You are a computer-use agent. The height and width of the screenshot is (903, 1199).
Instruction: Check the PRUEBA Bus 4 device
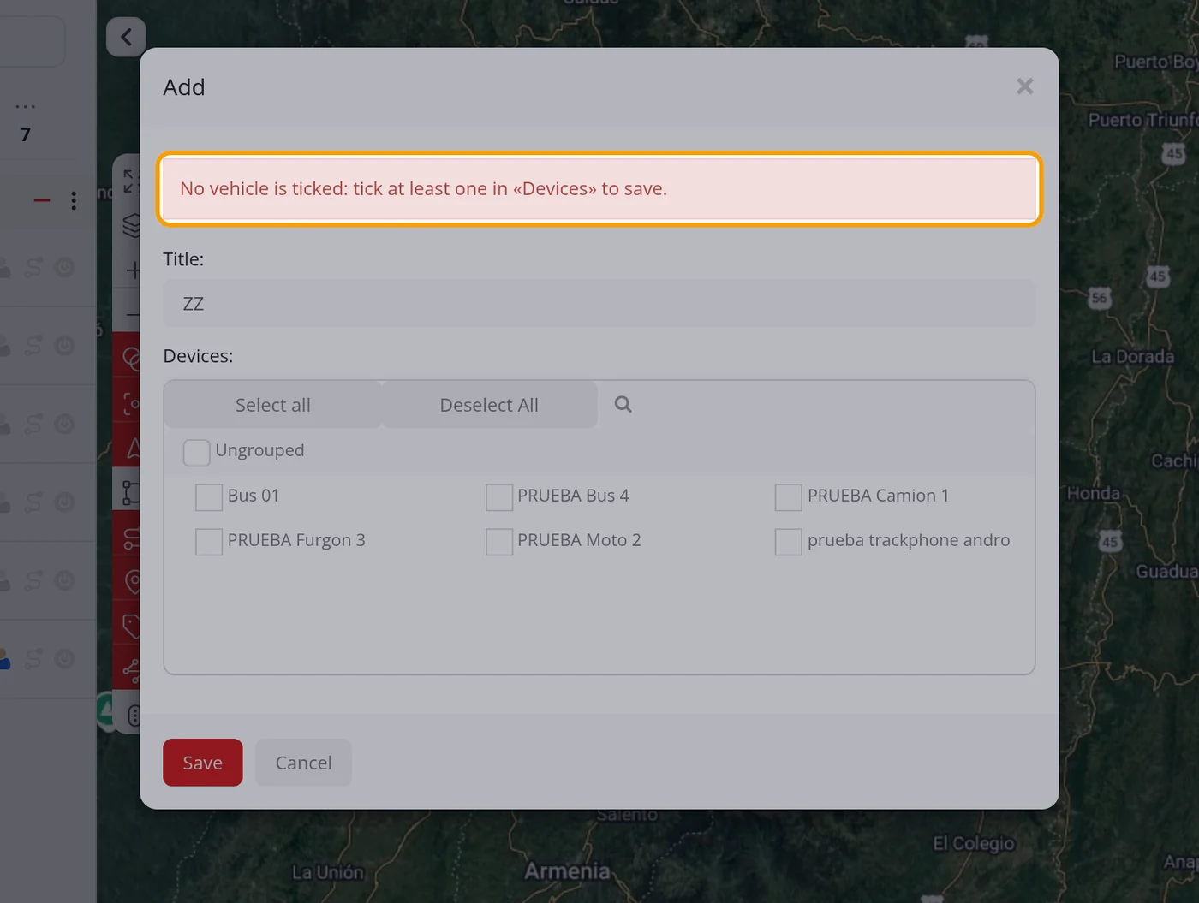[x=499, y=497]
